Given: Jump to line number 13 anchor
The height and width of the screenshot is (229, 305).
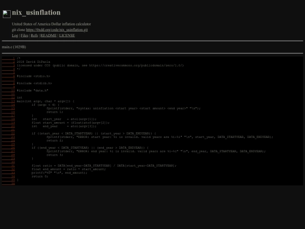Looking at the screenshot, I should coord(8,101).
